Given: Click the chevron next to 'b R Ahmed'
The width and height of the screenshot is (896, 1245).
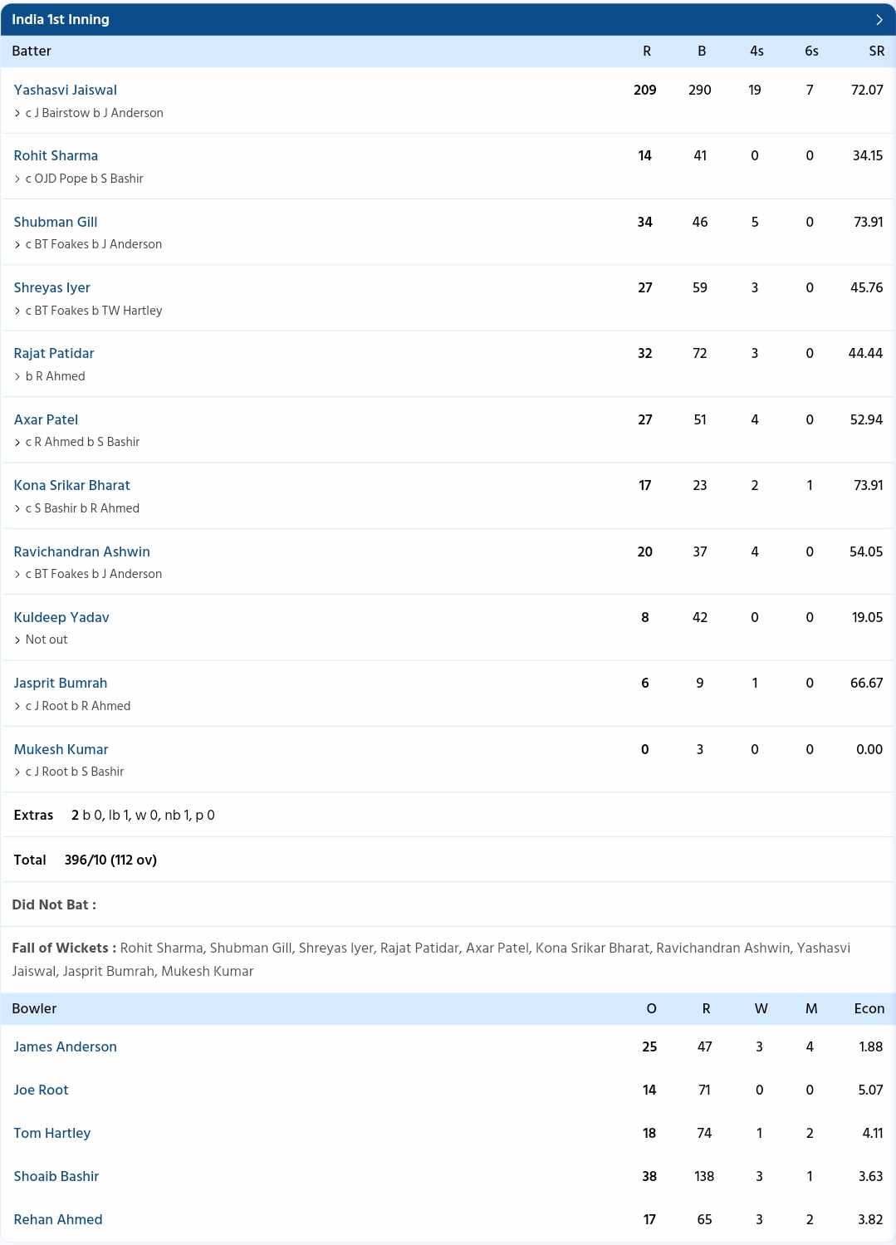Looking at the screenshot, I should (x=17, y=376).
